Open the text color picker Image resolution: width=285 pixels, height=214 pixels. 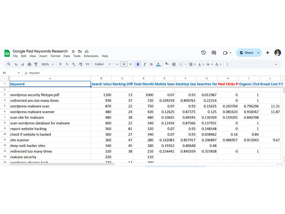pos(158,64)
